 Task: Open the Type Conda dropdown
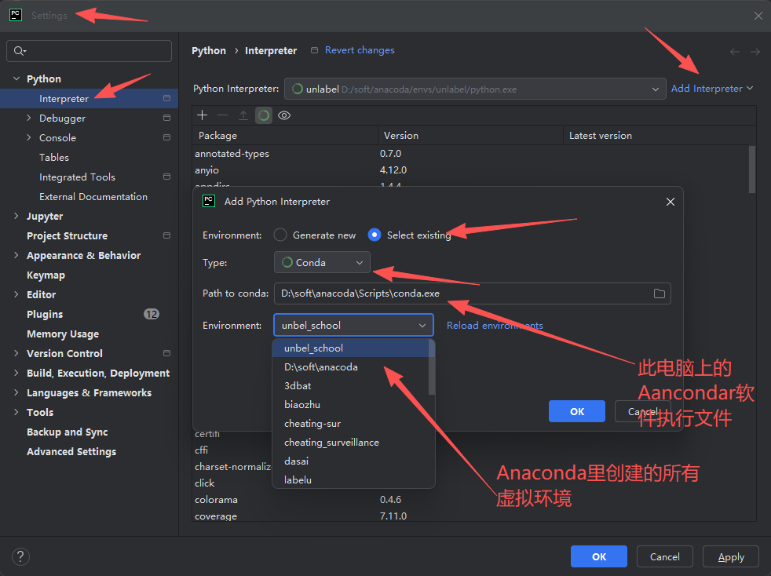322,262
